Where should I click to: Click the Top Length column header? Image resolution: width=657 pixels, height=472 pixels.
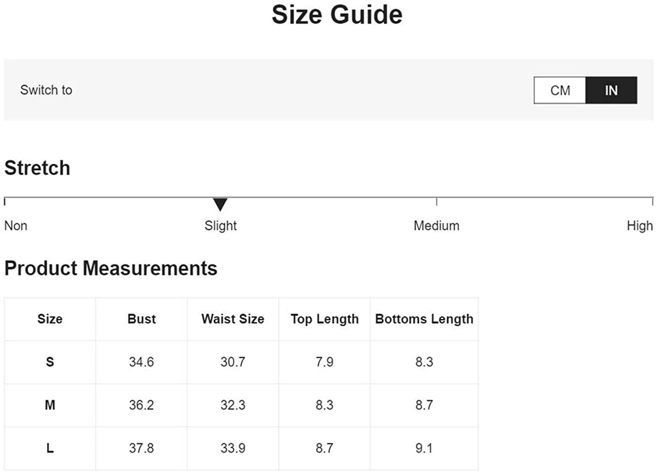(325, 319)
